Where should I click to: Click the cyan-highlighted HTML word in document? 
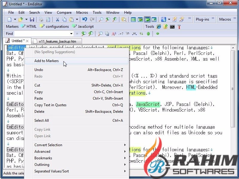[x=191, y=87]
